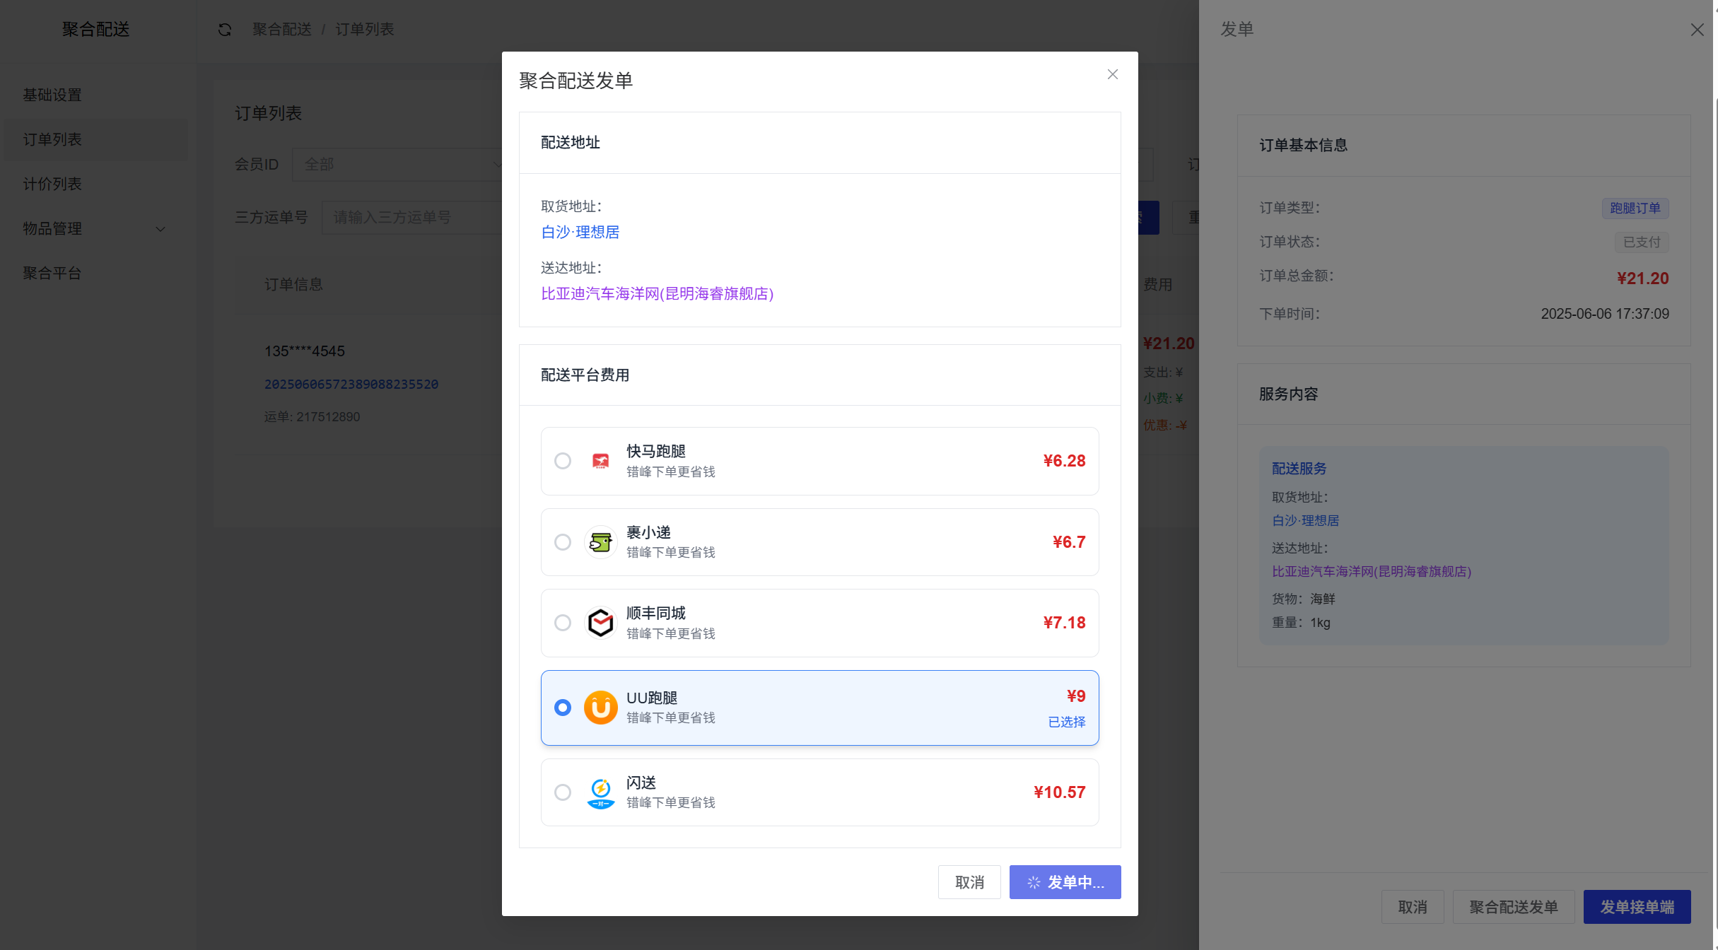Click 取消 in the dispatch dialog
This screenshot has width=1718, height=950.
point(969,882)
